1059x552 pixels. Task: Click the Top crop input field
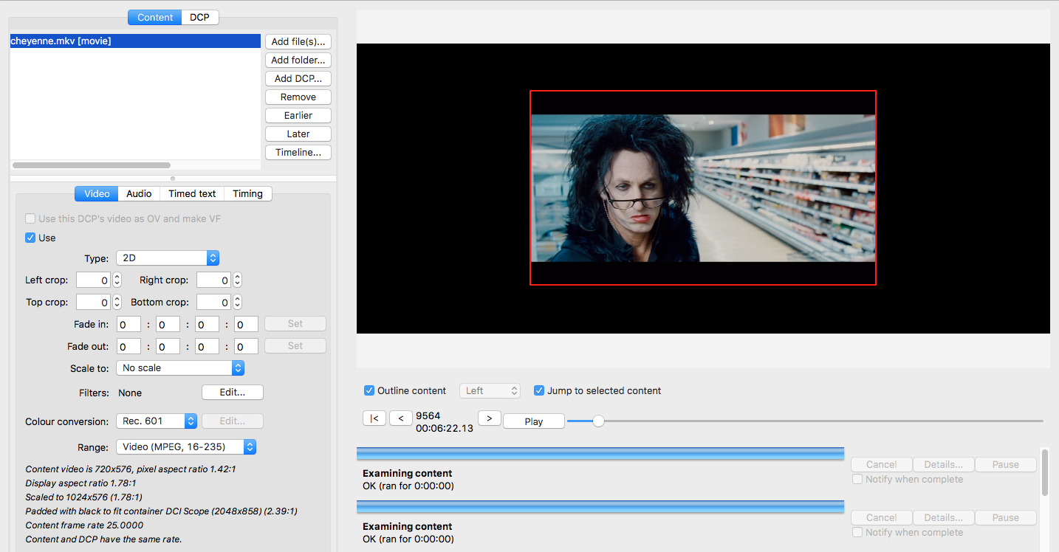click(x=94, y=303)
